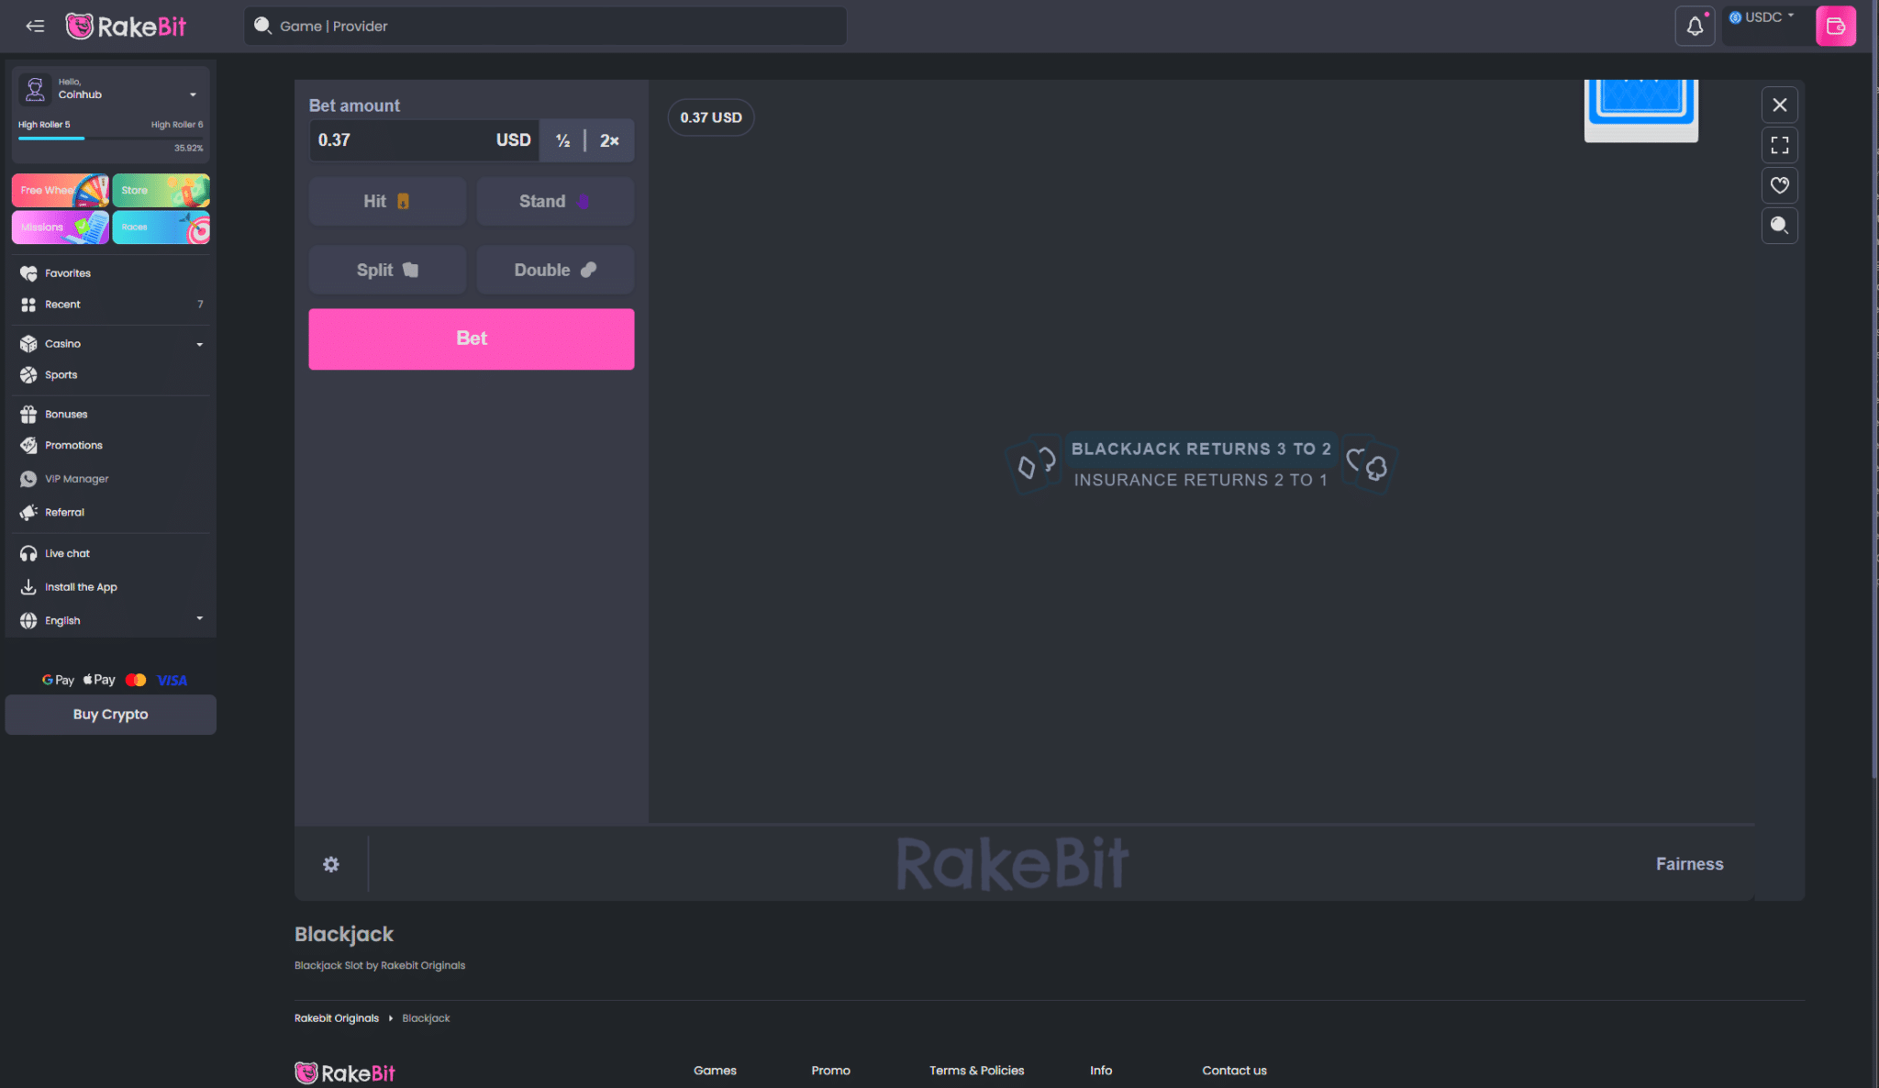The height and width of the screenshot is (1088, 1879).
Task: Click the High Roller progress bar
Action: pyautogui.click(x=111, y=138)
